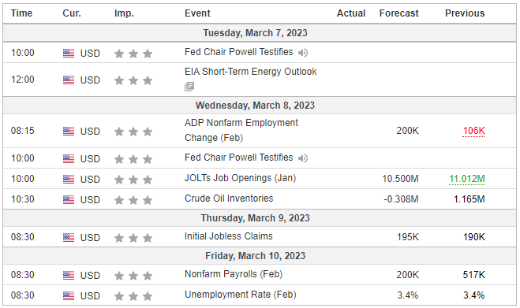Click importance stars for Crude Oil Inventories
The height and width of the screenshot is (308, 520).
pos(133,200)
